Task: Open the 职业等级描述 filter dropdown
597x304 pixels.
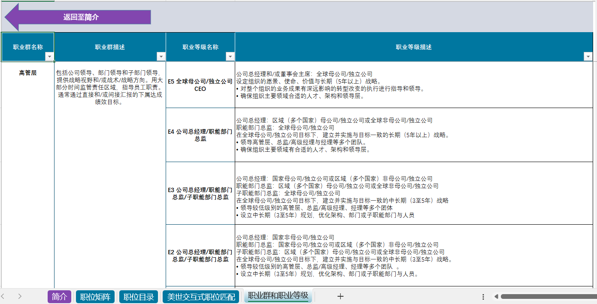Action: point(588,57)
